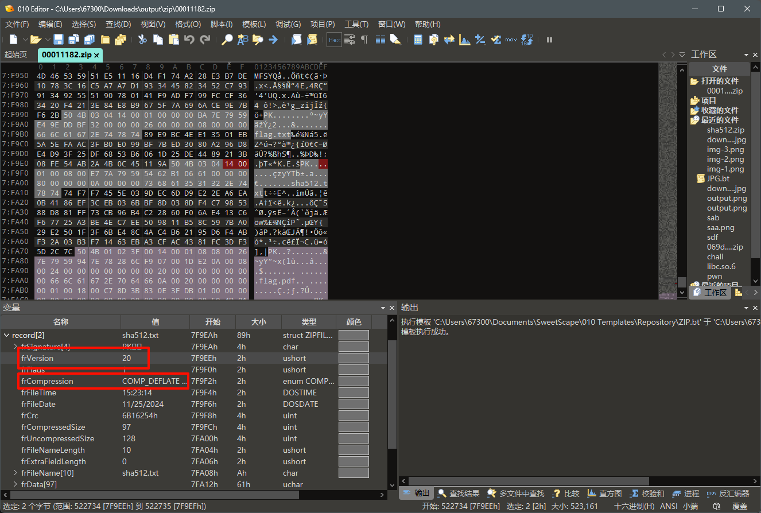Open Find with the magnifier icon
Image resolution: width=761 pixels, height=513 pixels.
pyautogui.click(x=227, y=40)
